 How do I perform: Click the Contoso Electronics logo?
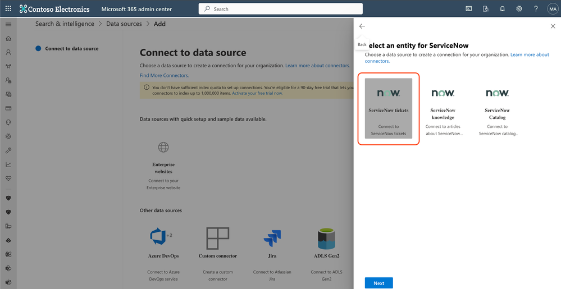tap(54, 9)
